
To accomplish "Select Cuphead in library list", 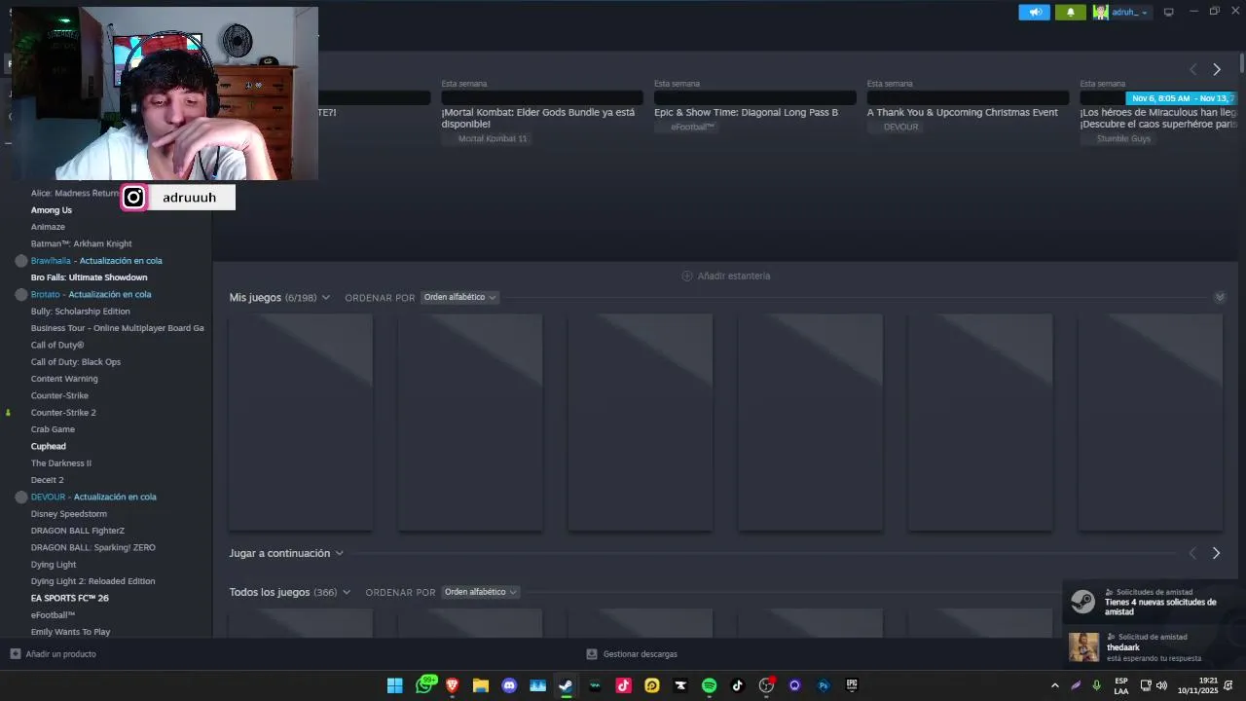I will (x=49, y=446).
